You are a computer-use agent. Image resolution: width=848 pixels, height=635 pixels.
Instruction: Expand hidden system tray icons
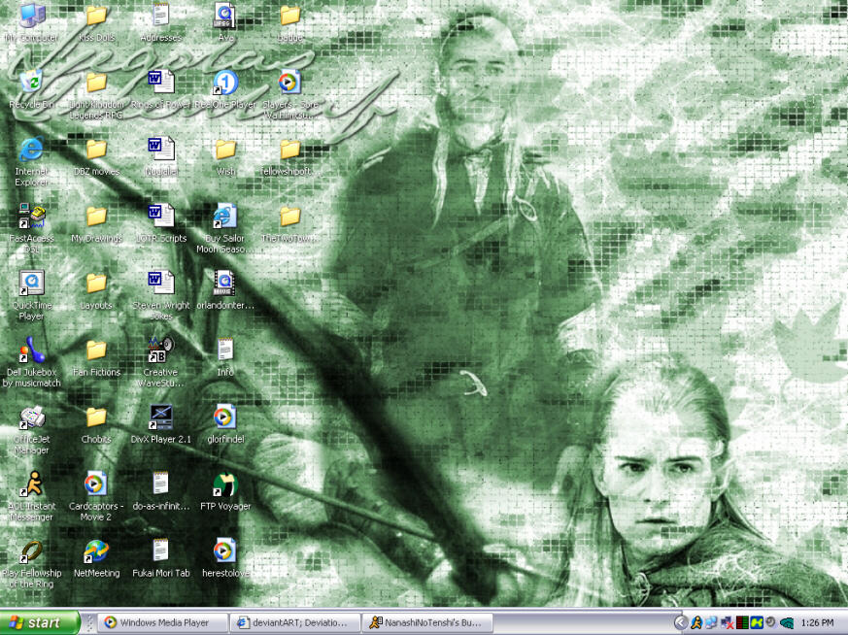(681, 622)
